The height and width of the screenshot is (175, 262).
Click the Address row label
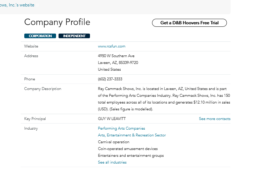31,56
